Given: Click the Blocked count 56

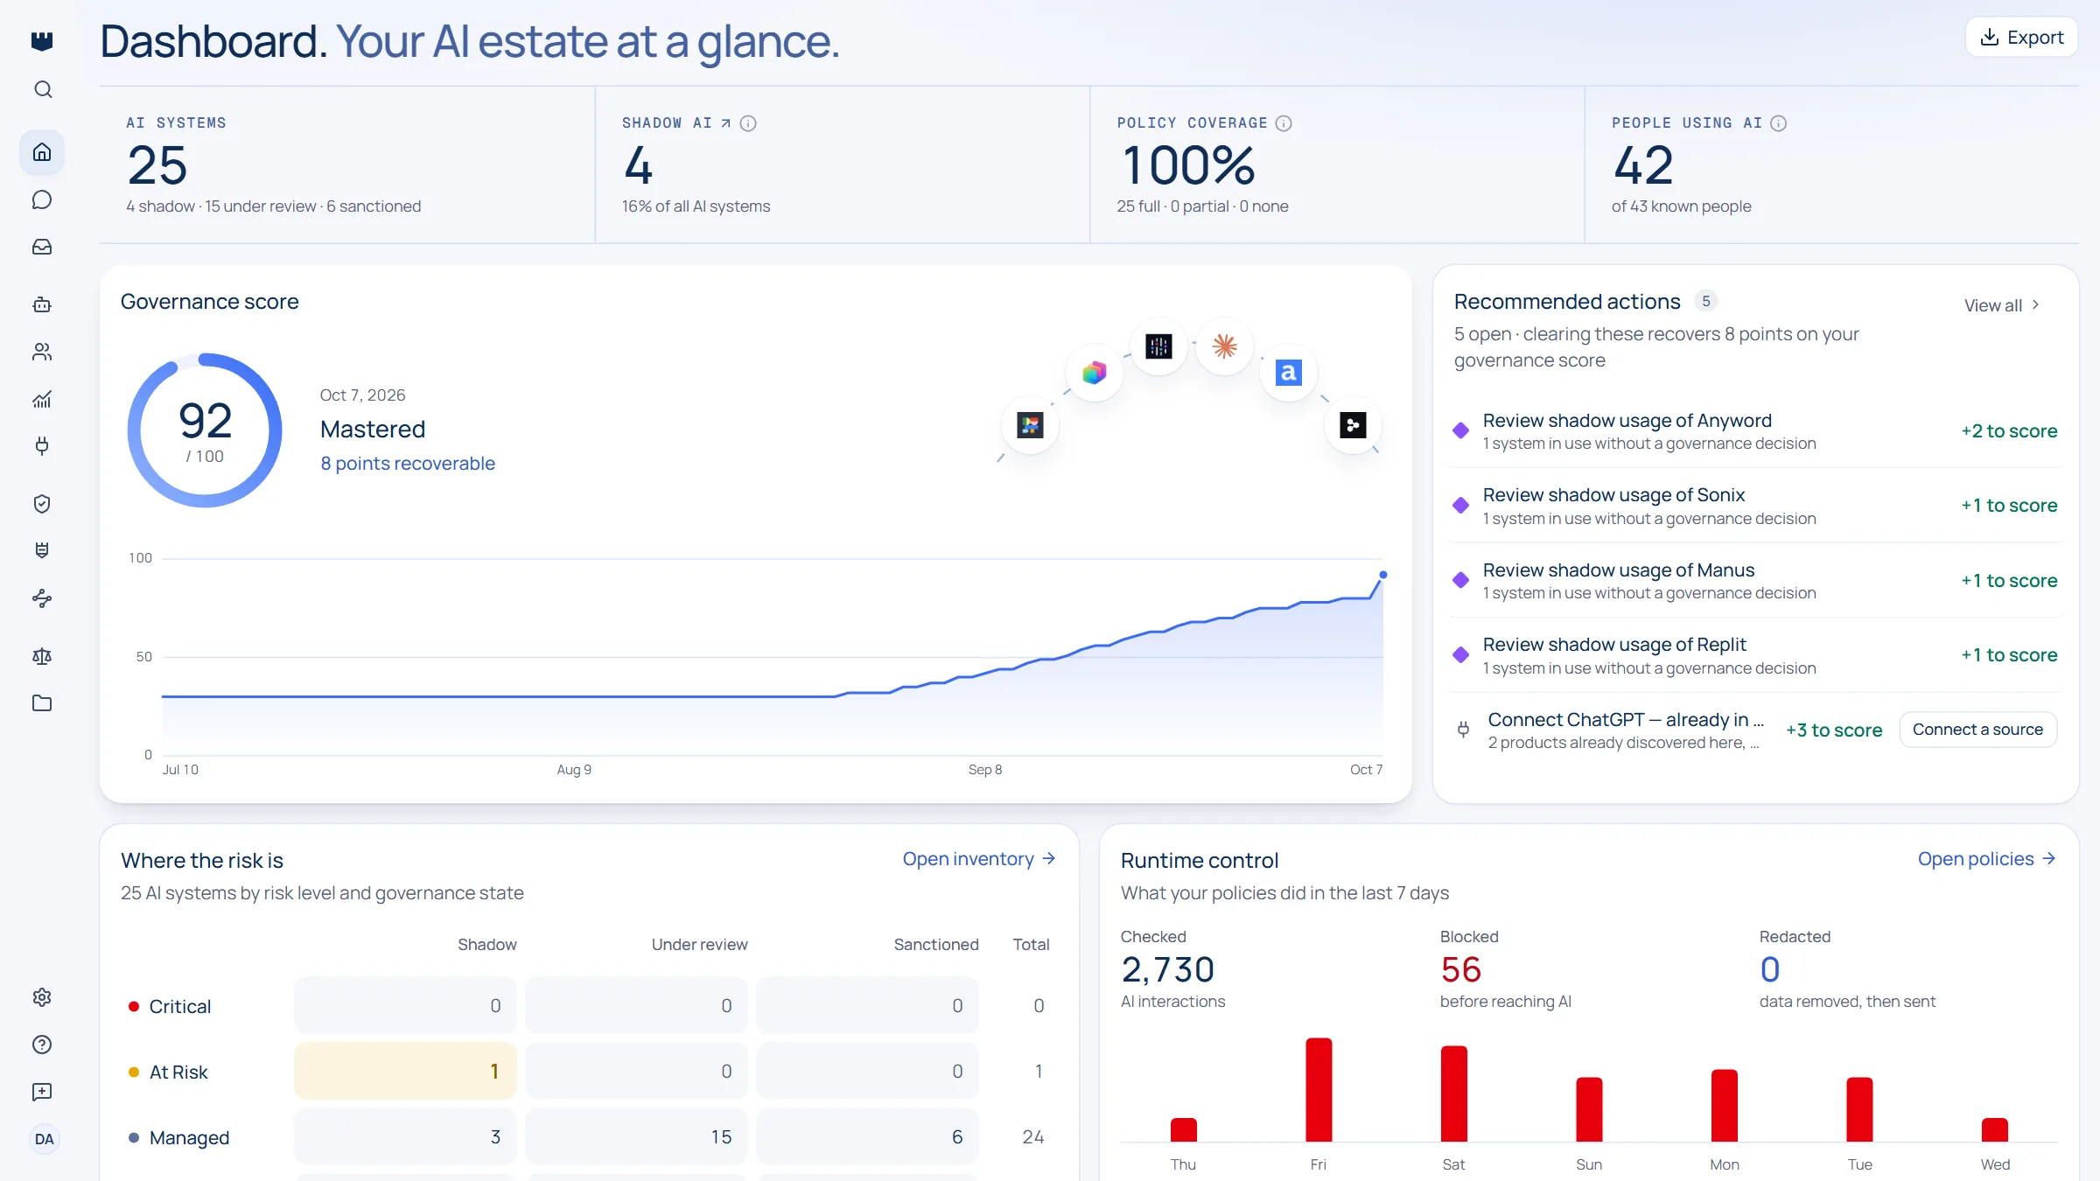Looking at the screenshot, I should tap(1460, 969).
